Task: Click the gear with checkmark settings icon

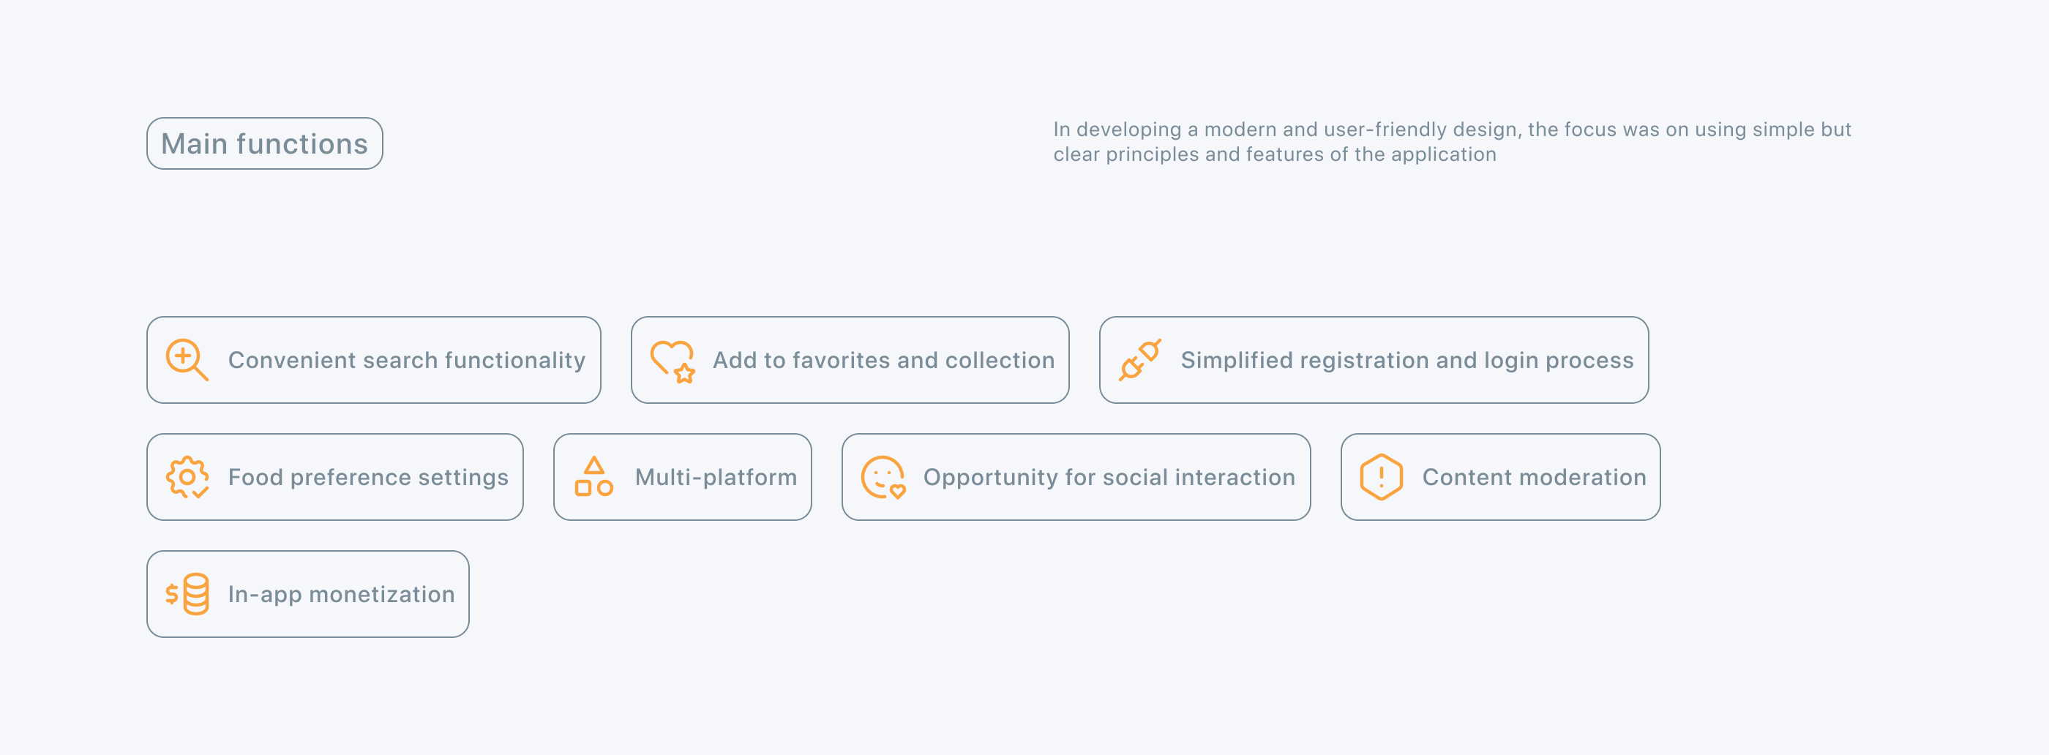Action: pyautogui.click(x=187, y=477)
